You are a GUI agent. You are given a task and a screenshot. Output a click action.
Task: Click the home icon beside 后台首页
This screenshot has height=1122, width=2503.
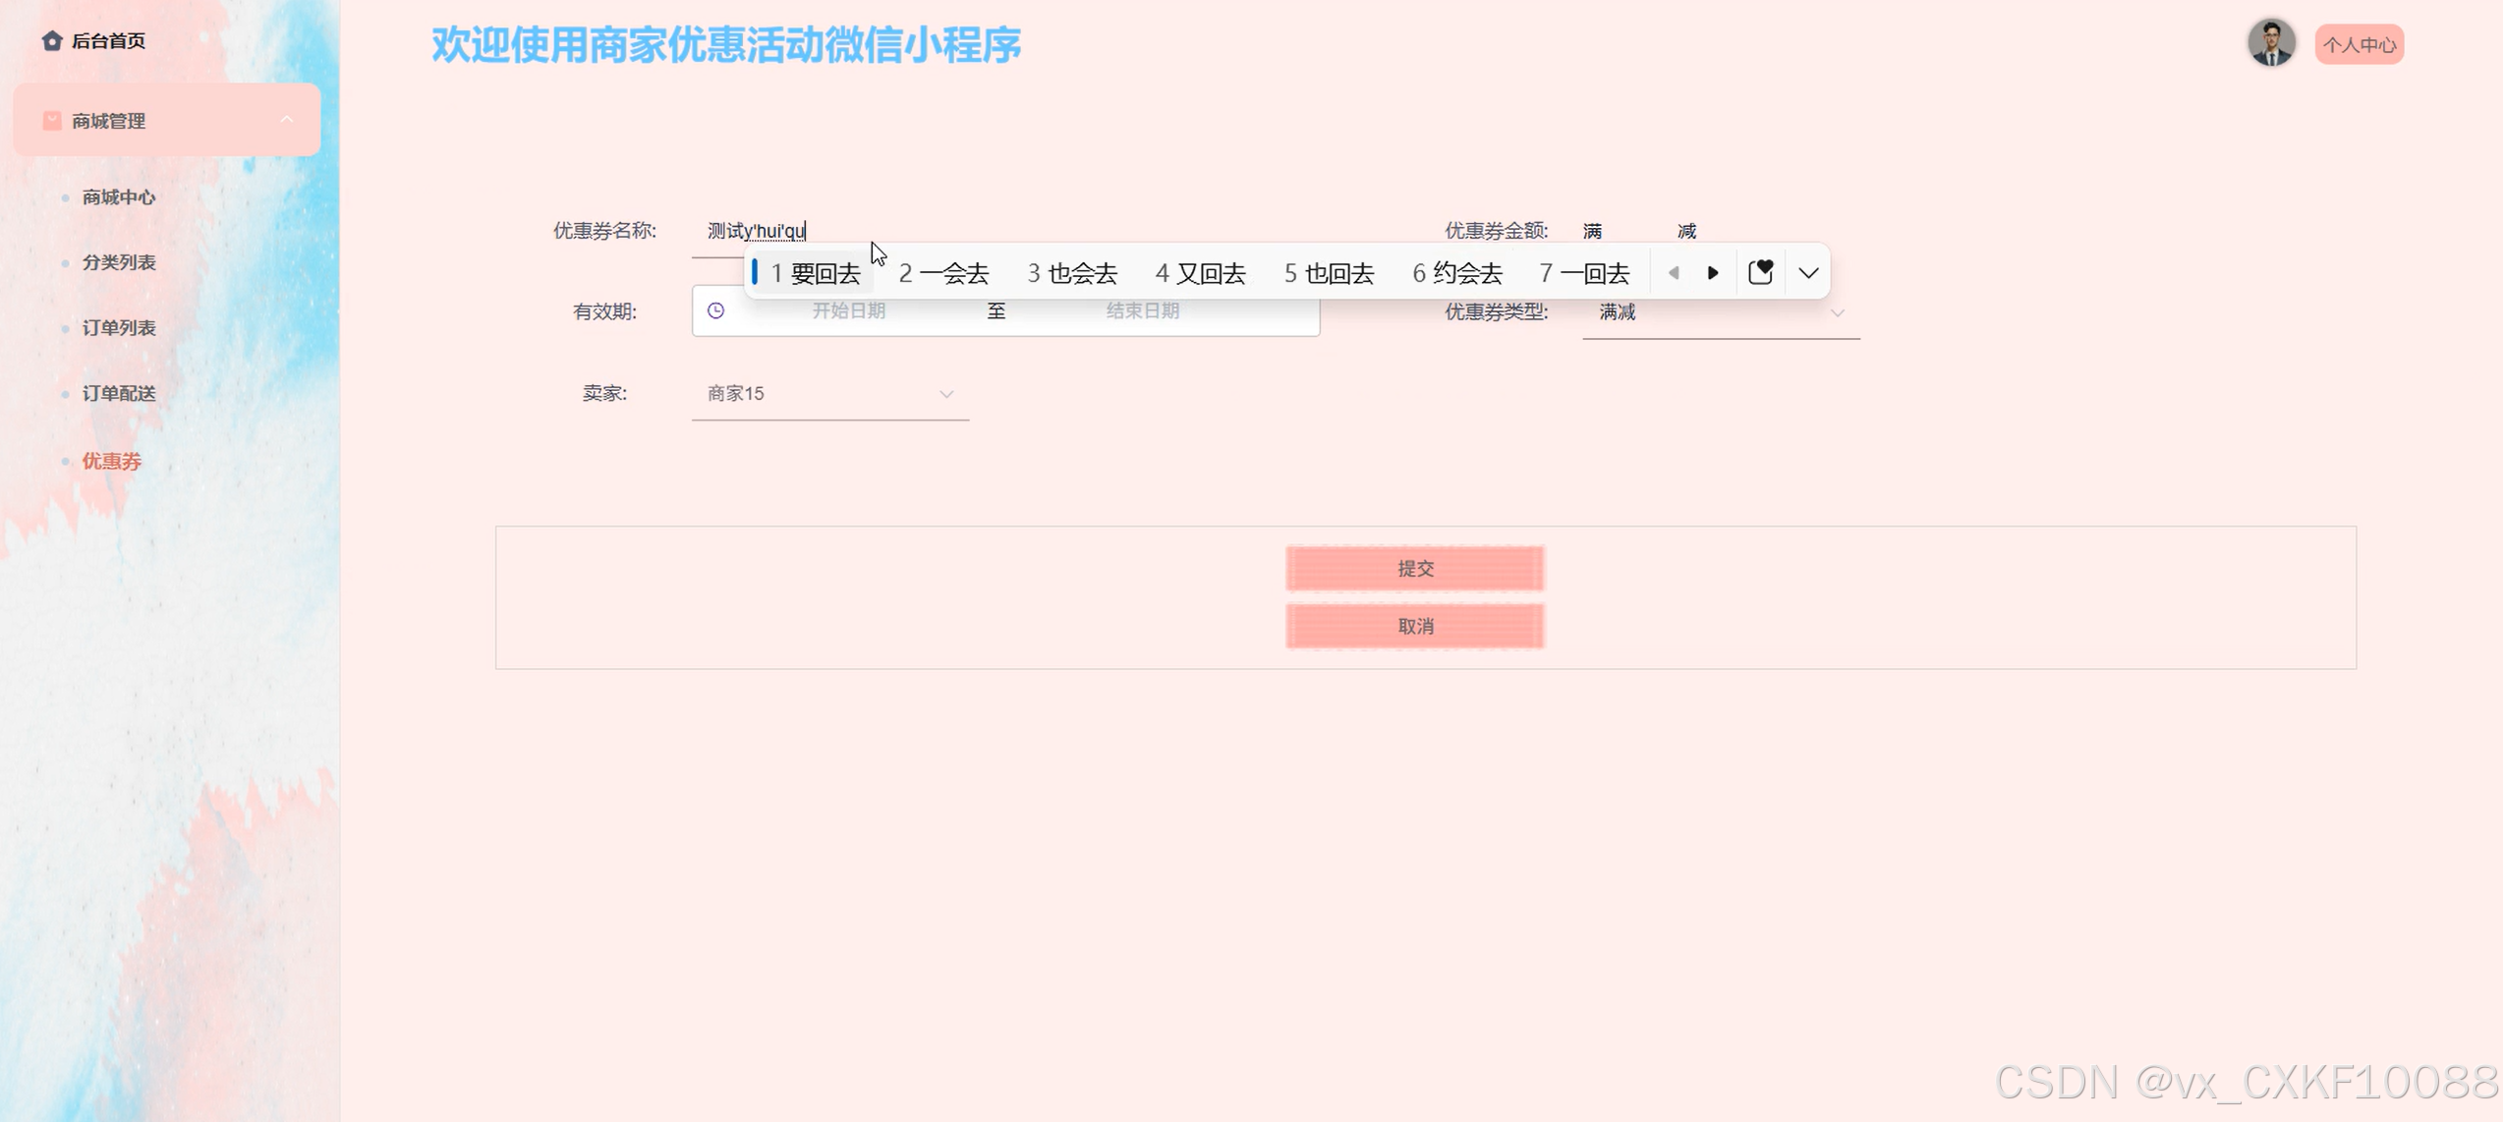pyautogui.click(x=52, y=40)
